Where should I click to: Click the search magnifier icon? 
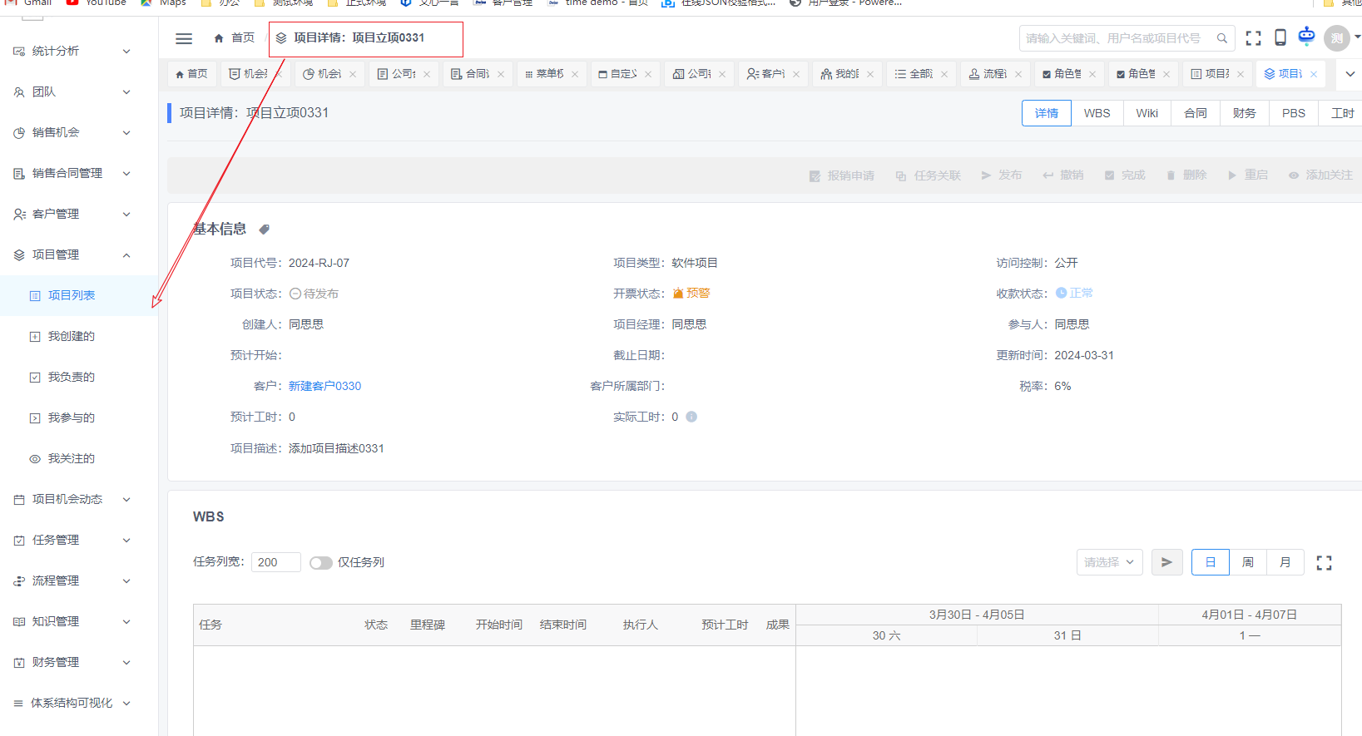[x=1221, y=38]
